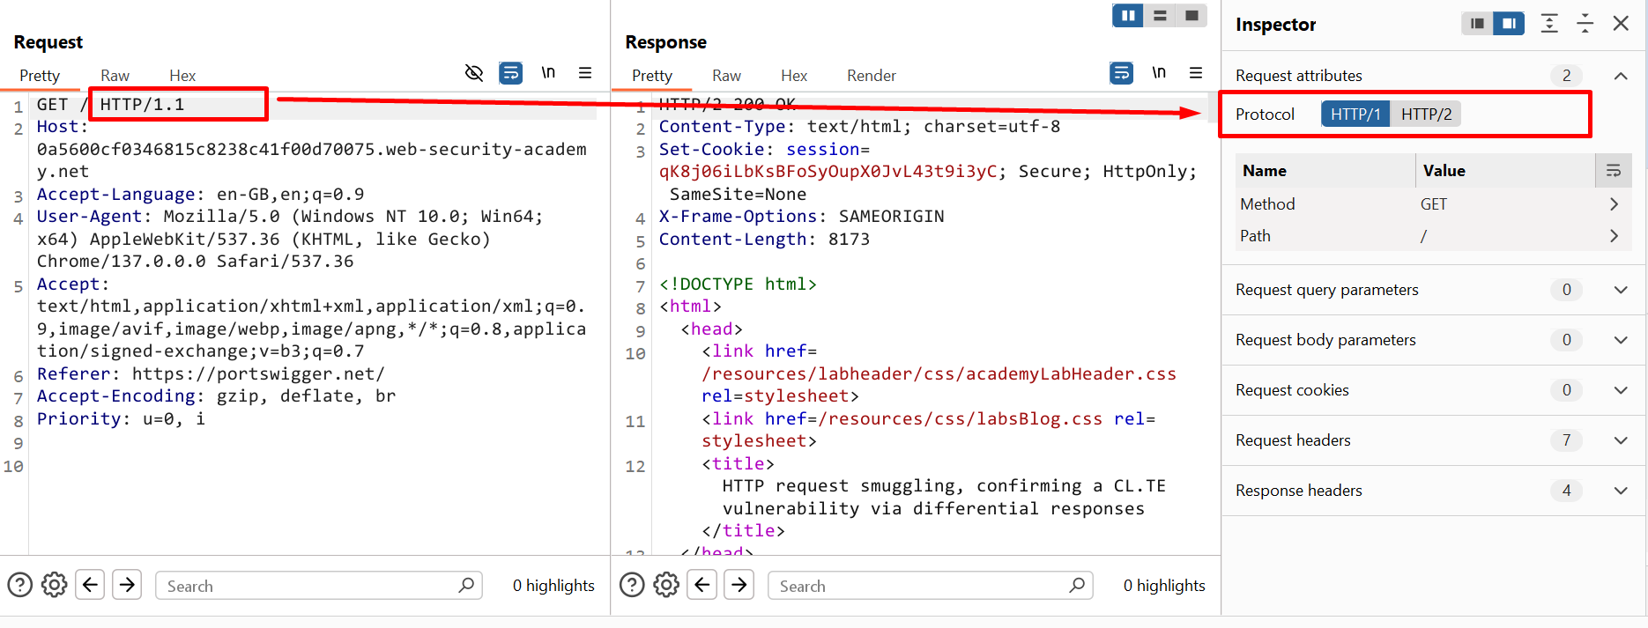Image resolution: width=1648 pixels, height=628 pixels.
Task: Open the Request panel hamburger menu
Action: coord(585,73)
